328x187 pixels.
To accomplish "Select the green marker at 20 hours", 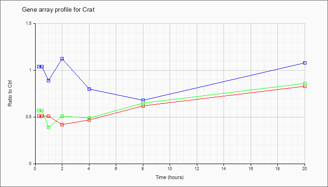I will [305, 84].
